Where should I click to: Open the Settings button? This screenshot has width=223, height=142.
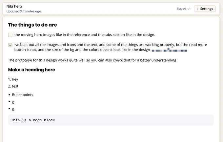pyautogui.click(x=205, y=9)
